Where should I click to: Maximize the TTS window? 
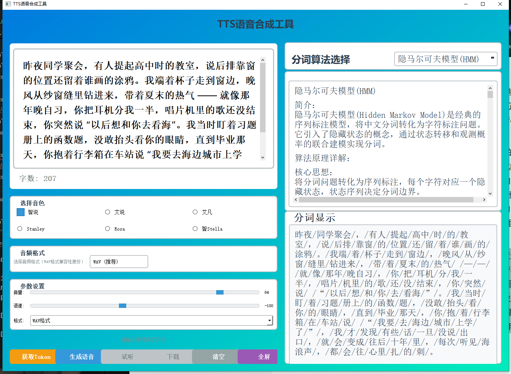(x=483, y=4)
